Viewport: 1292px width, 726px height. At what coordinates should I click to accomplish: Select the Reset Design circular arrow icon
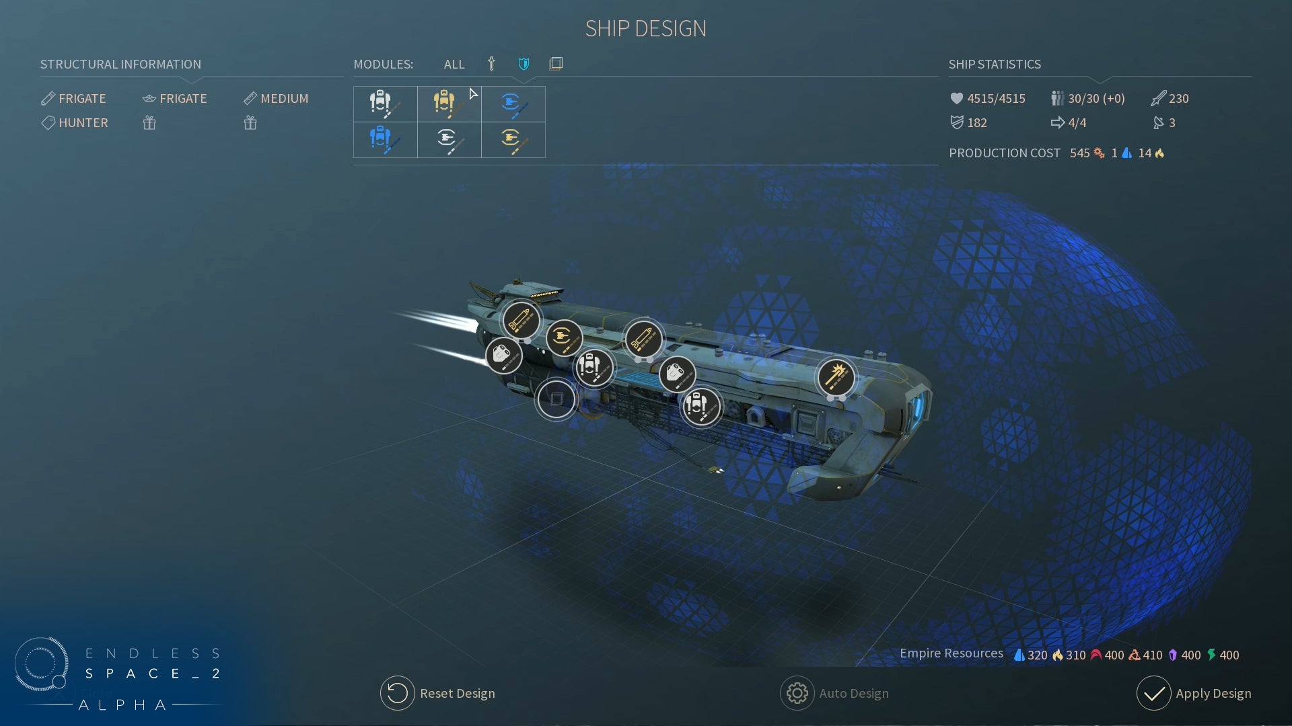(398, 692)
